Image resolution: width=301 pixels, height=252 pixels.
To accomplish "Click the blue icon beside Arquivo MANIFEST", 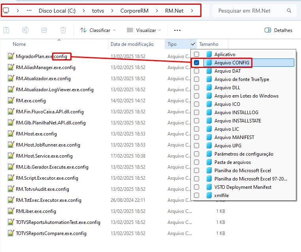I will [x=209, y=137].
